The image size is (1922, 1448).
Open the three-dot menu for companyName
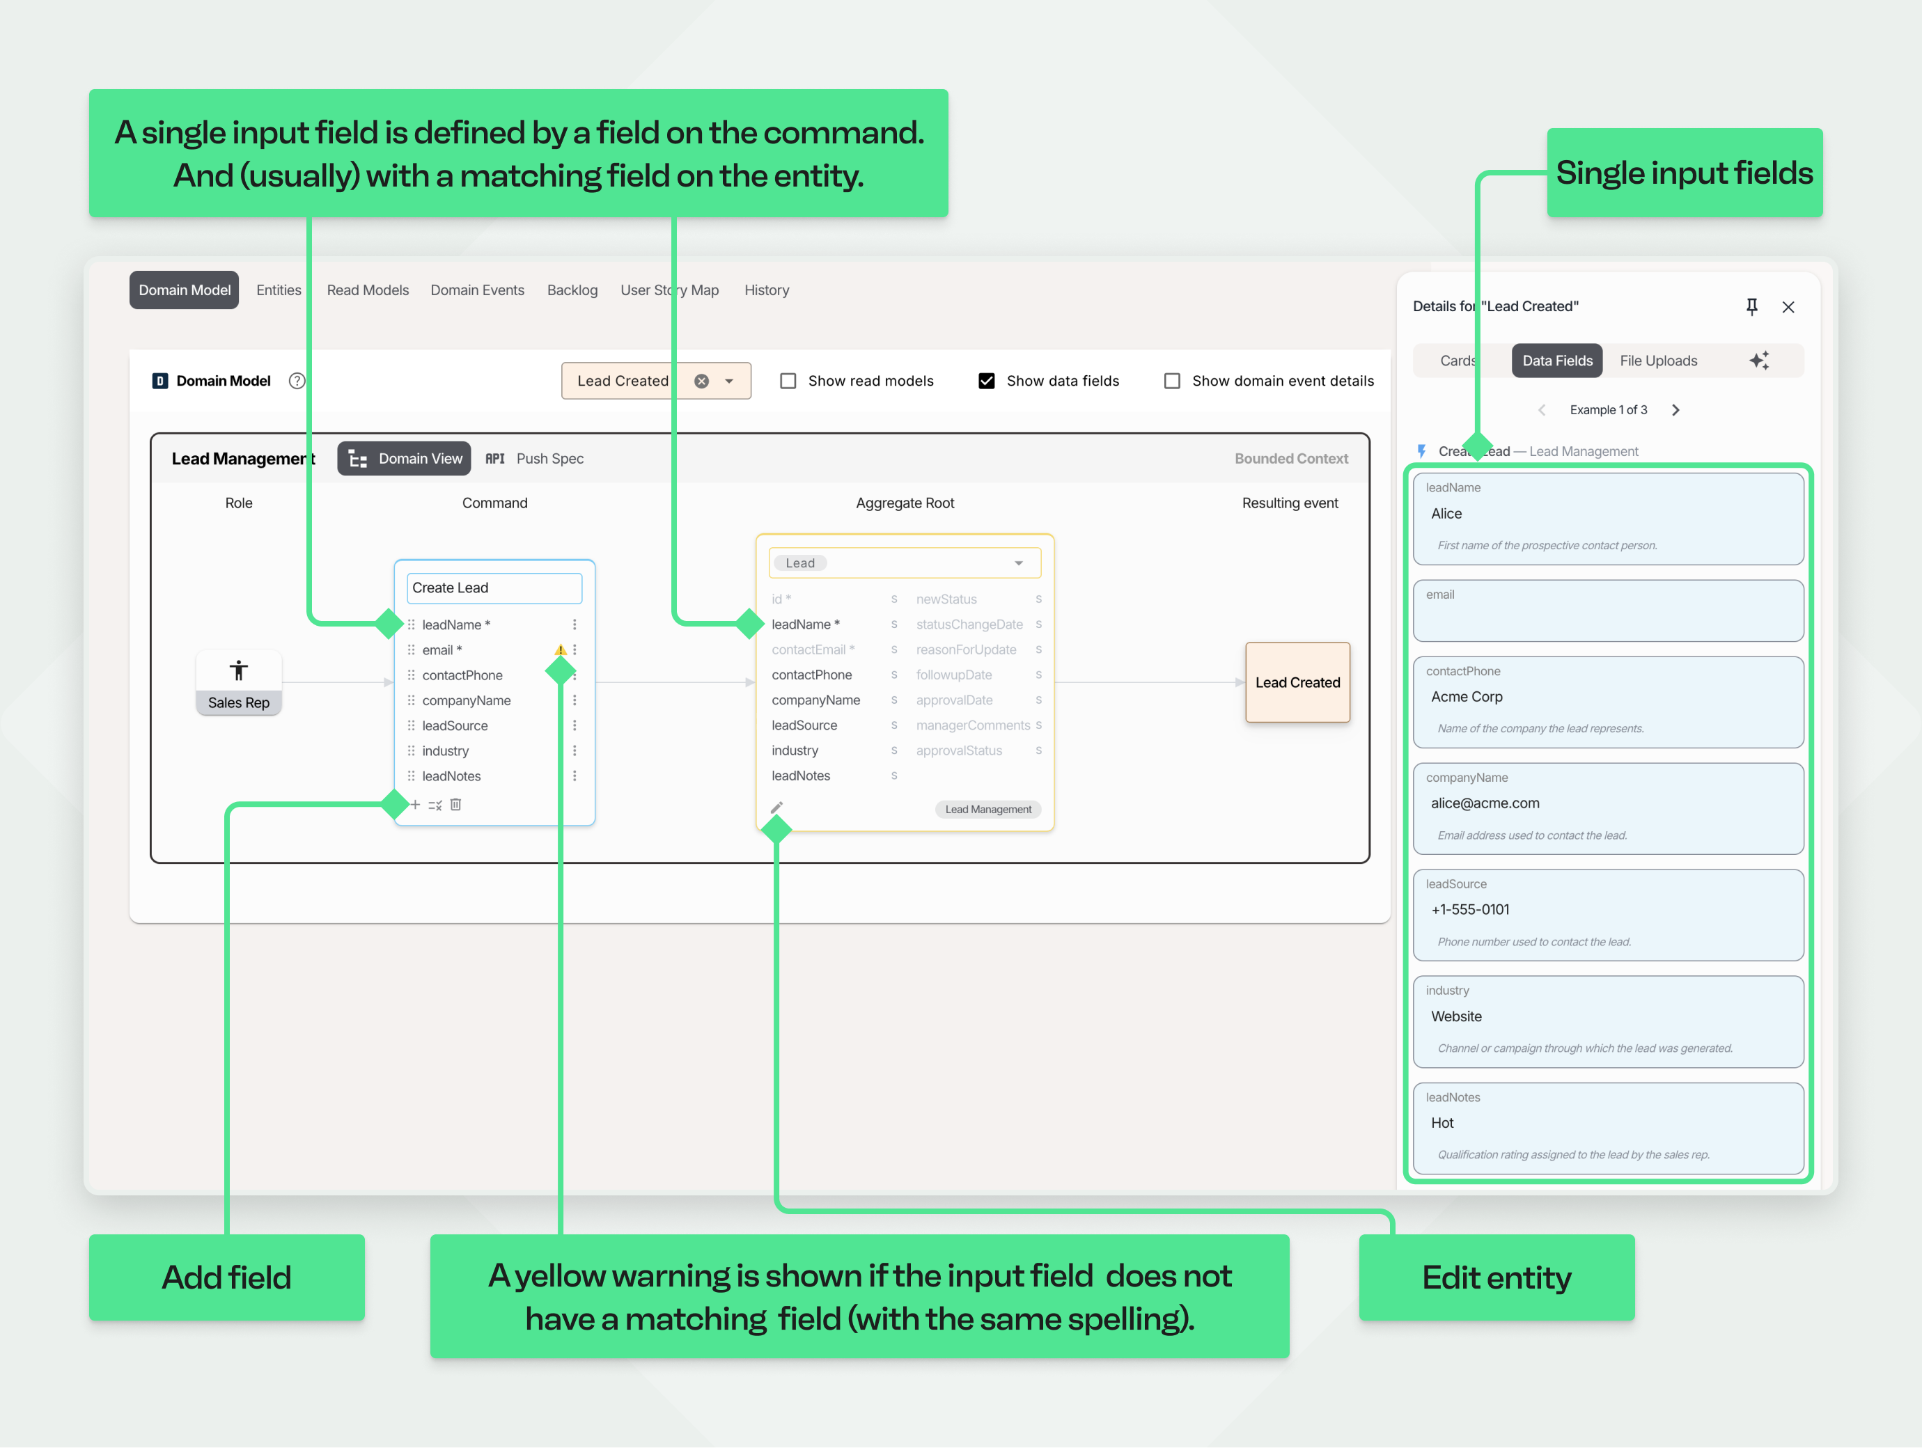[575, 700]
